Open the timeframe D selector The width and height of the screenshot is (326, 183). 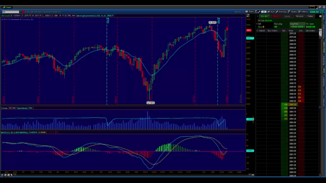coord(264,12)
